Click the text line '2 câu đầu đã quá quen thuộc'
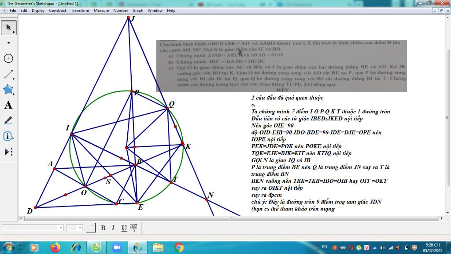This screenshot has width=451, height=254. tap(287, 98)
